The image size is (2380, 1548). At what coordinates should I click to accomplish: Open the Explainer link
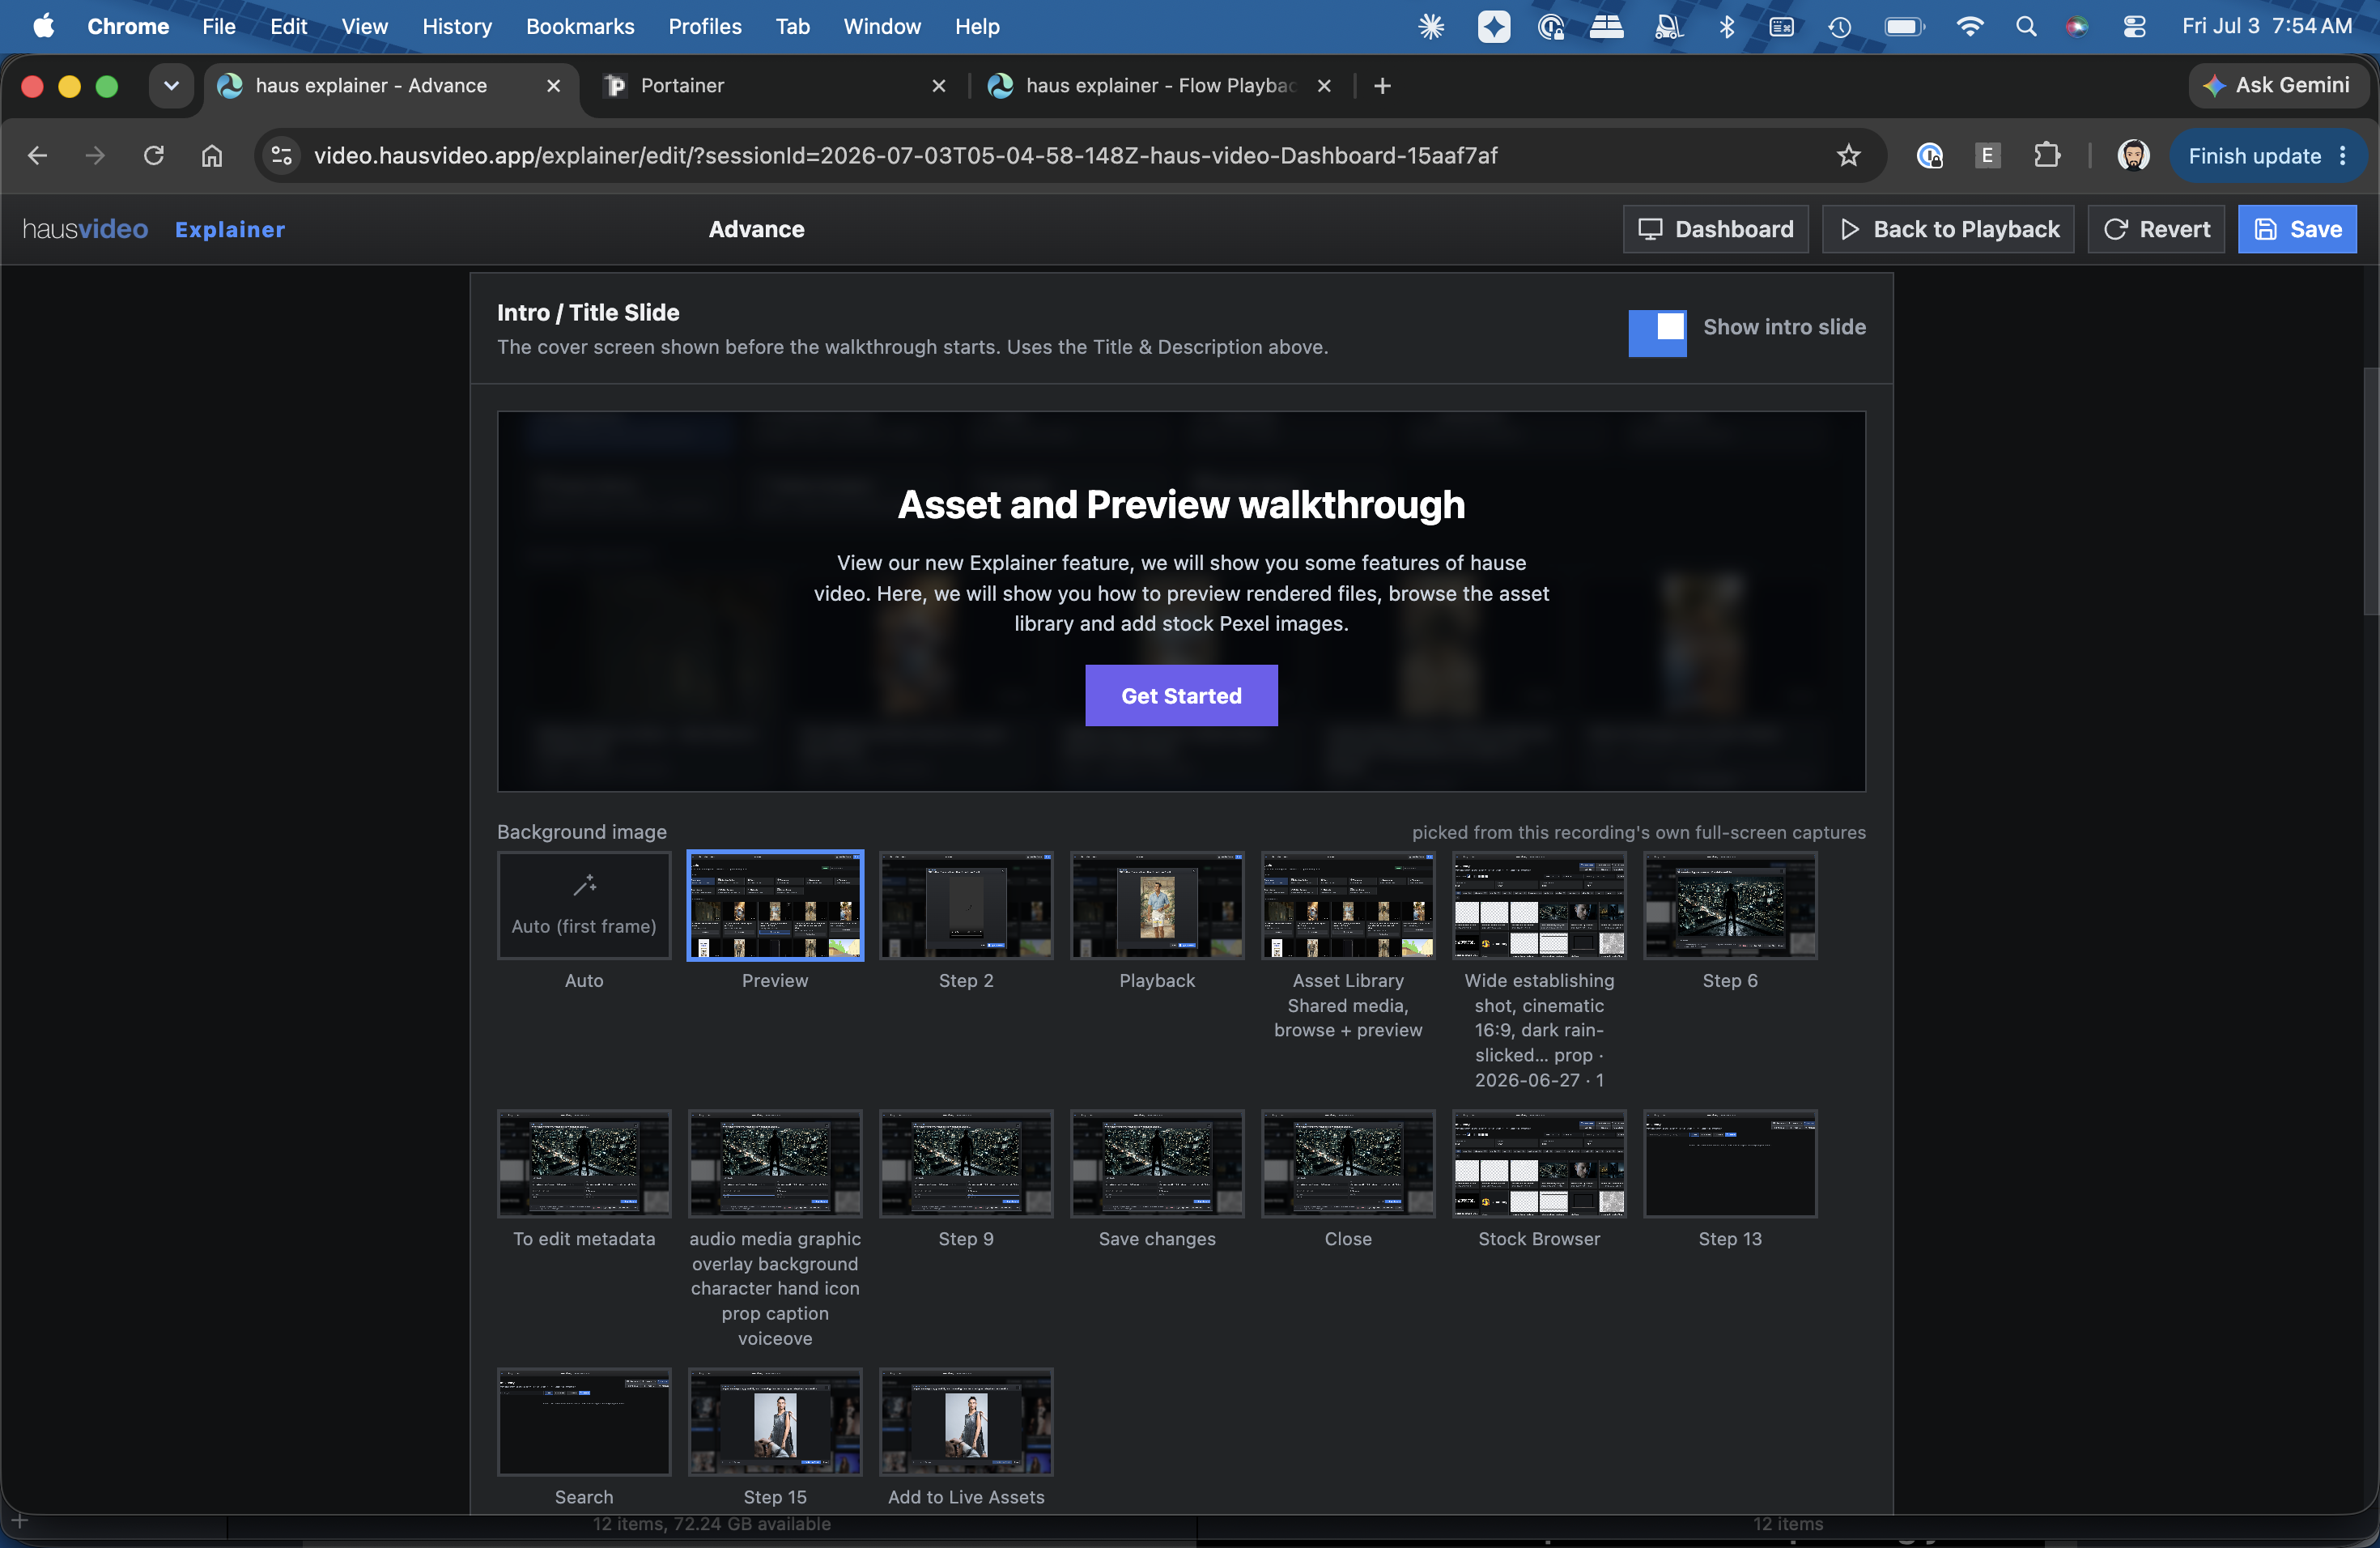click(x=229, y=229)
